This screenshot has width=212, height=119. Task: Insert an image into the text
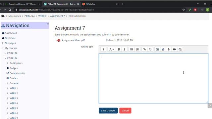click(x=158, y=49)
